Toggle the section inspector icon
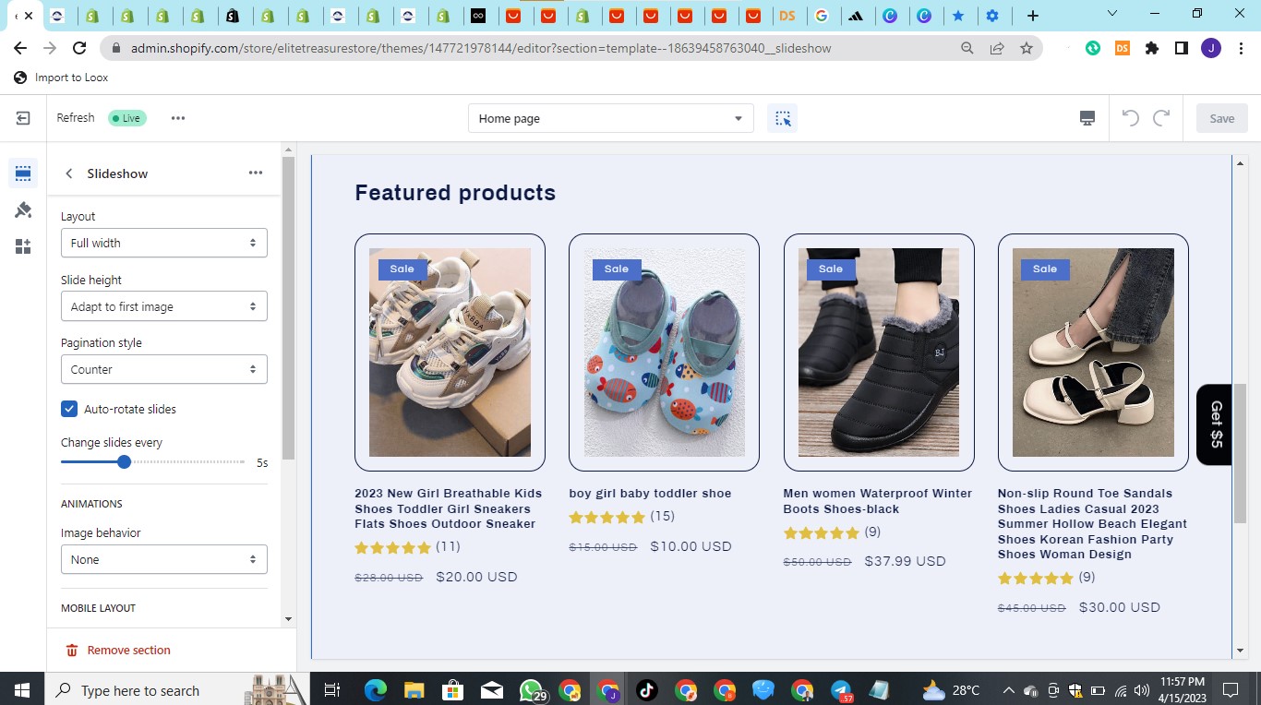Viewport: 1261px width, 705px height. click(x=783, y=118)
